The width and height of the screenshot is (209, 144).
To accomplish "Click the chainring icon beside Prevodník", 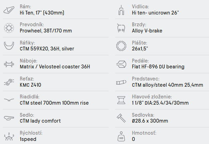I will pos(8,28).
